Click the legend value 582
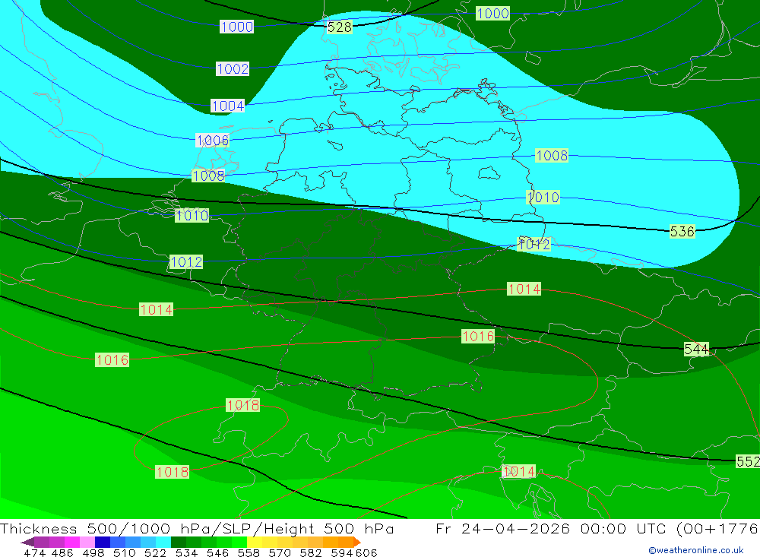This screenshot has width=760, height=557. pyautogui.click(x=311, y=553)
